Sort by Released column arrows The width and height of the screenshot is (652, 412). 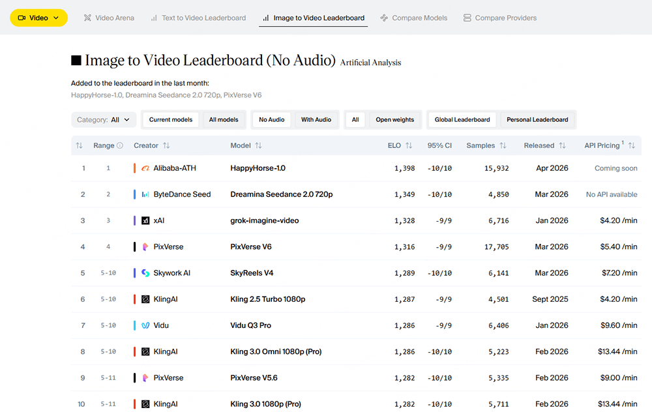tap(562, 145)
